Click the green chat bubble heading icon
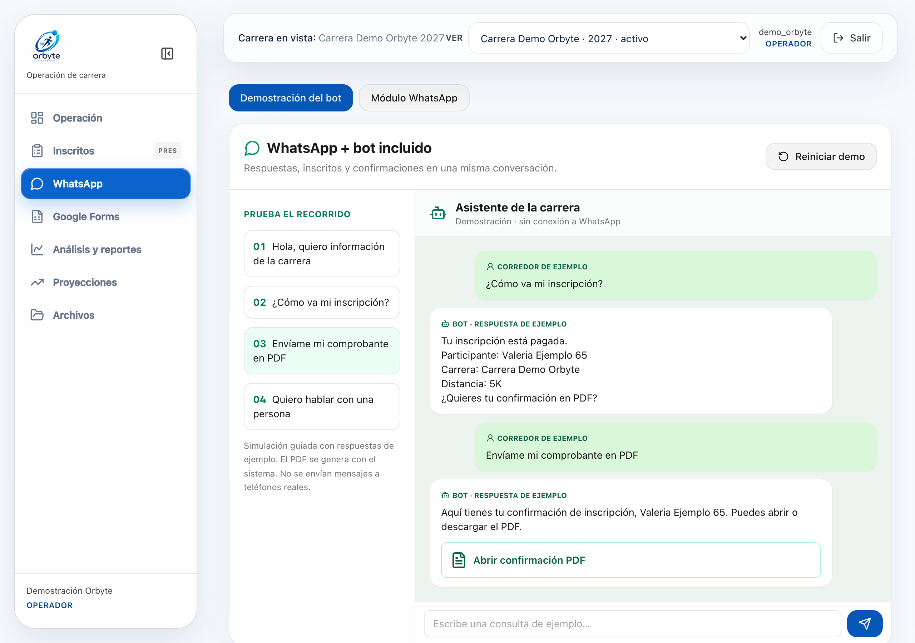Viewport: 915px width, 643px height. click(252, 148)
